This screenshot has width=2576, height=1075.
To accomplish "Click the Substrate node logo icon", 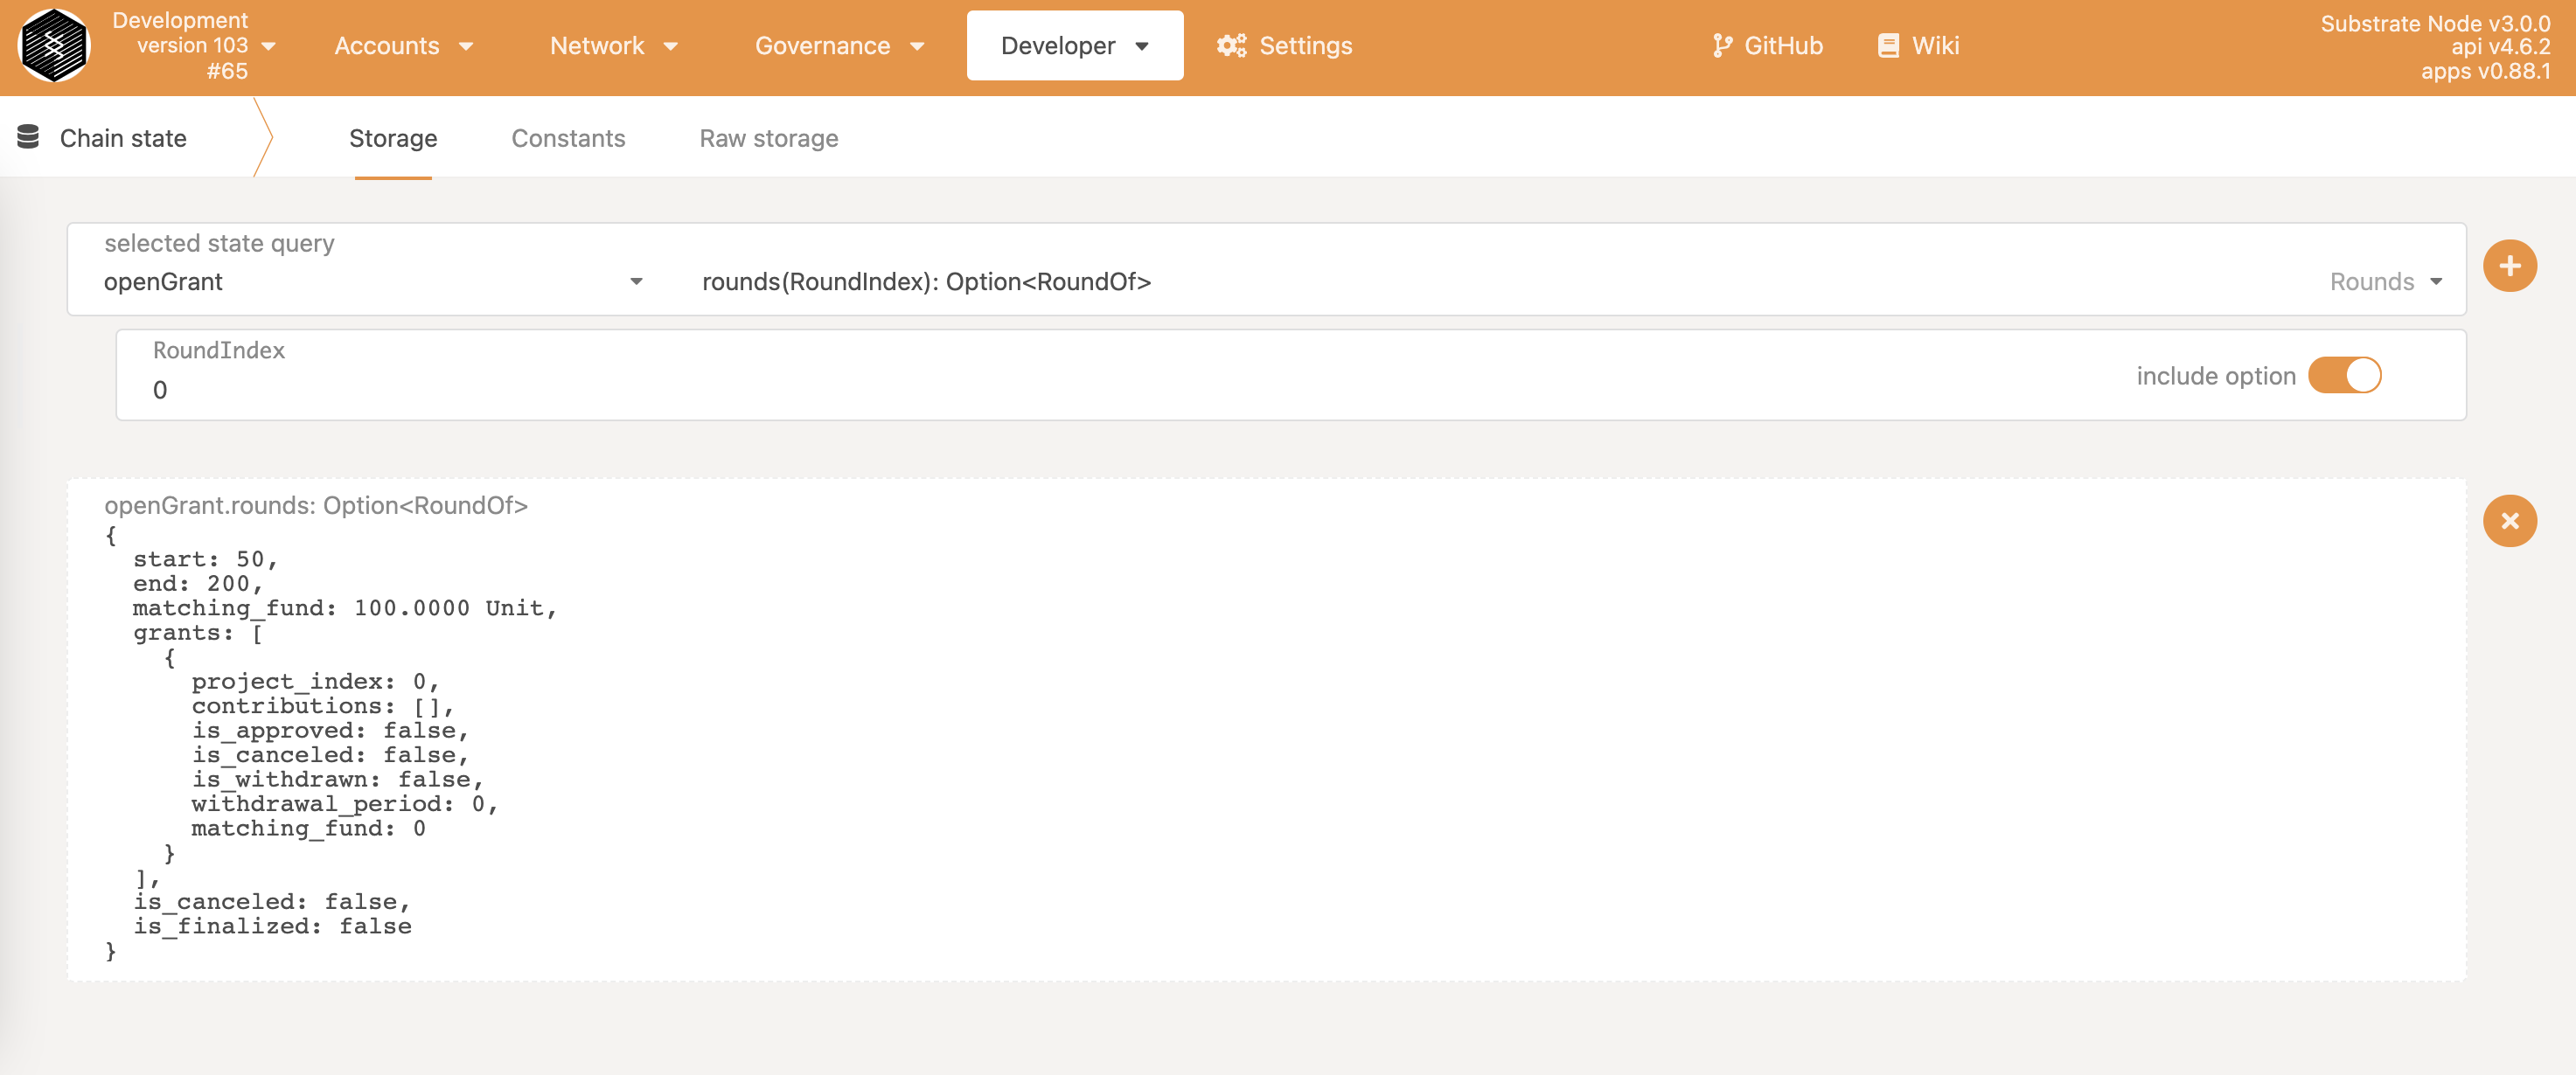I will click(54, 45).
